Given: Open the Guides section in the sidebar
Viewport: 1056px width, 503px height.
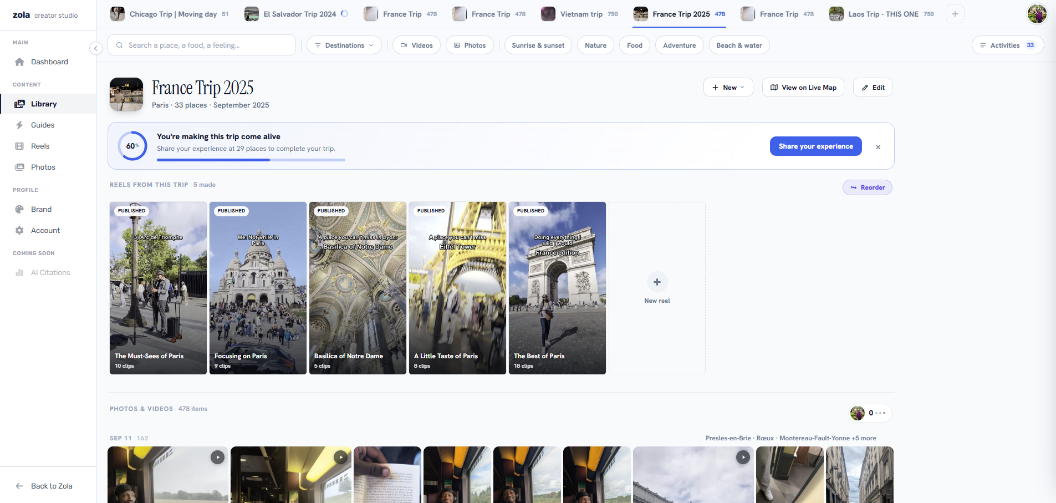Looking at the screenshot, I should pyautogui.click(x=48, y=125).
